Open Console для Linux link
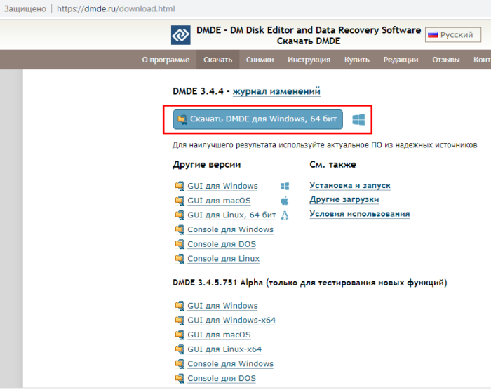Screen dimensions: 491x390 click(x=224, y=259)
